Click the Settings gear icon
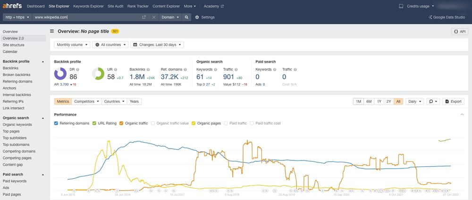 click(197, 17)
